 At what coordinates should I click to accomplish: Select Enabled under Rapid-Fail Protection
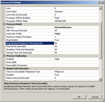pos(30,75)
